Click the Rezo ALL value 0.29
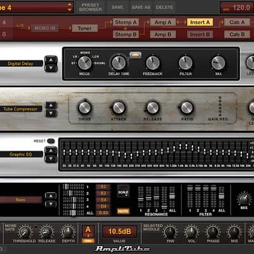The image size is (254, 254). 104,213
